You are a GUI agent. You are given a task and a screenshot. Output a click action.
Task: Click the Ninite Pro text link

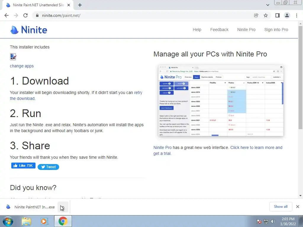pos(162,147)
